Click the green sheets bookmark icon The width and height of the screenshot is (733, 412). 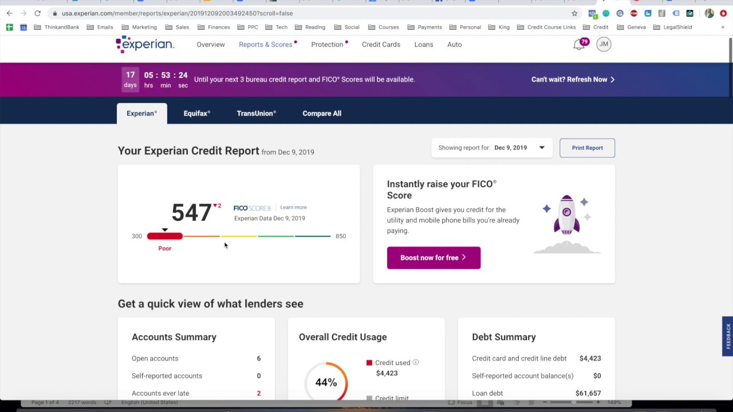pos(10,27)
